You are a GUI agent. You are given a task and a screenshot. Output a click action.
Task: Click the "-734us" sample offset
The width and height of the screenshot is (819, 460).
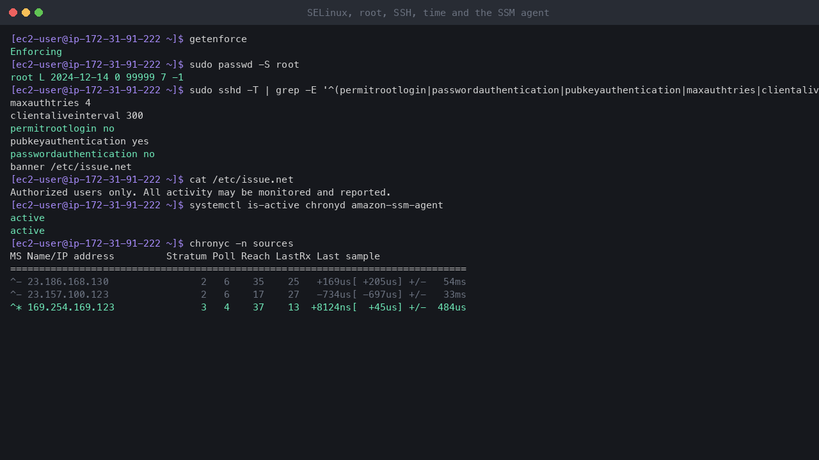pos(334,295)
